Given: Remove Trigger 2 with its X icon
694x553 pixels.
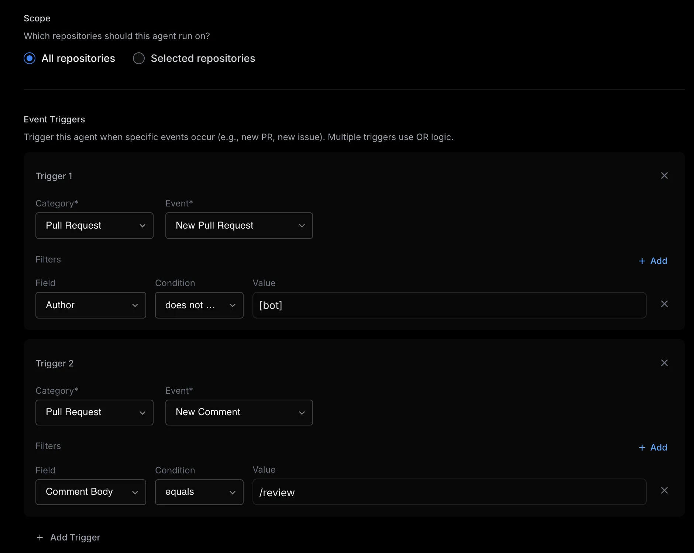Looking at the screenshot, I should pos(664,363).
